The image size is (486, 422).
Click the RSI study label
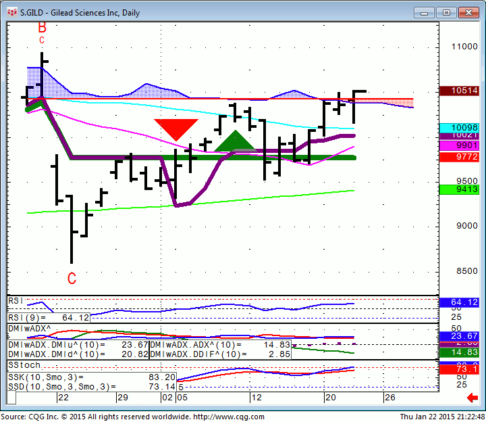16,300
